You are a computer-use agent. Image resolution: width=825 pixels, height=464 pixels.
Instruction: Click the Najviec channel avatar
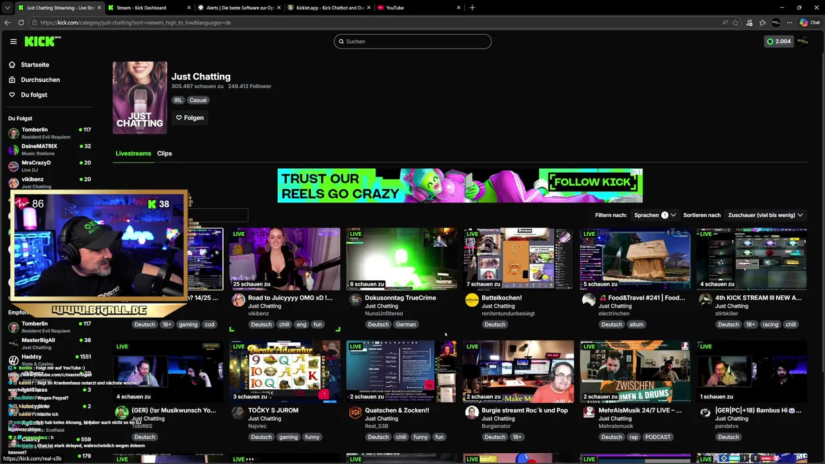pyautogui.click(x=238, y=413)
